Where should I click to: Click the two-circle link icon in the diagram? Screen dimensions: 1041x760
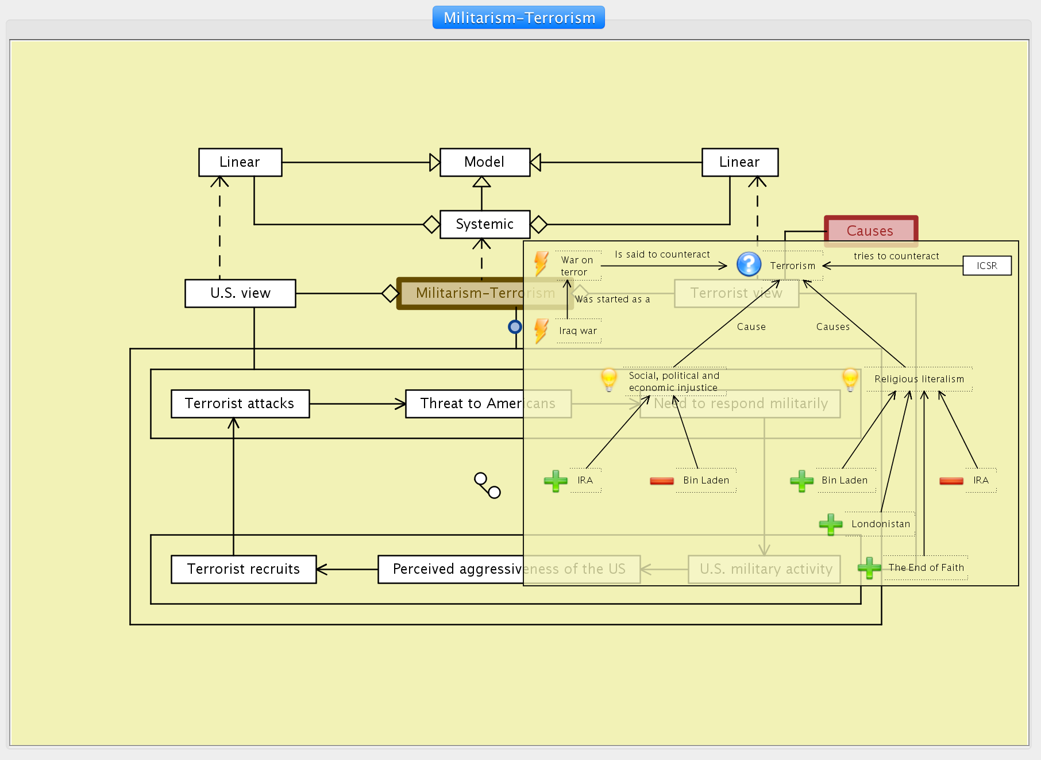[x=487, y=485]
